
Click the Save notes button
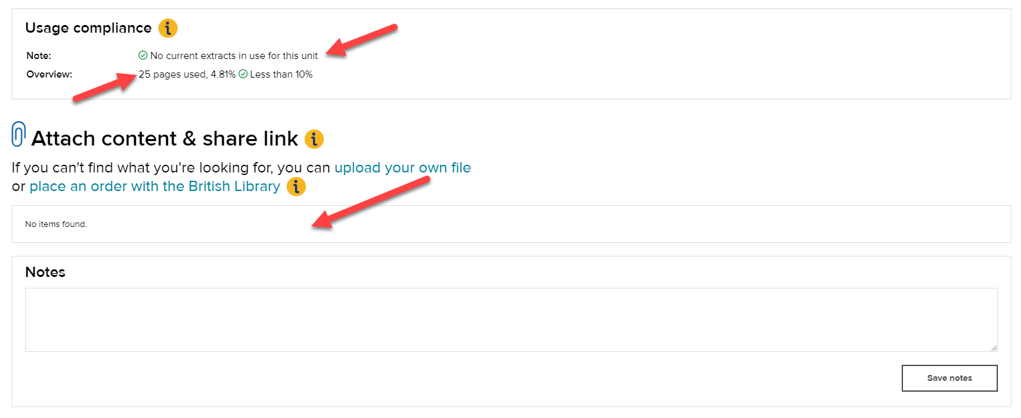click(949, 378)
